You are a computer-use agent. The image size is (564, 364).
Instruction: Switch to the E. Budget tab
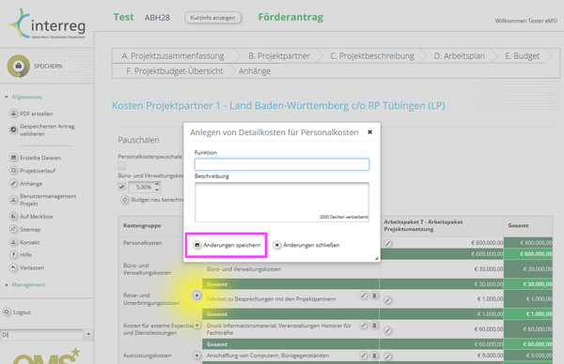(522, 56)
